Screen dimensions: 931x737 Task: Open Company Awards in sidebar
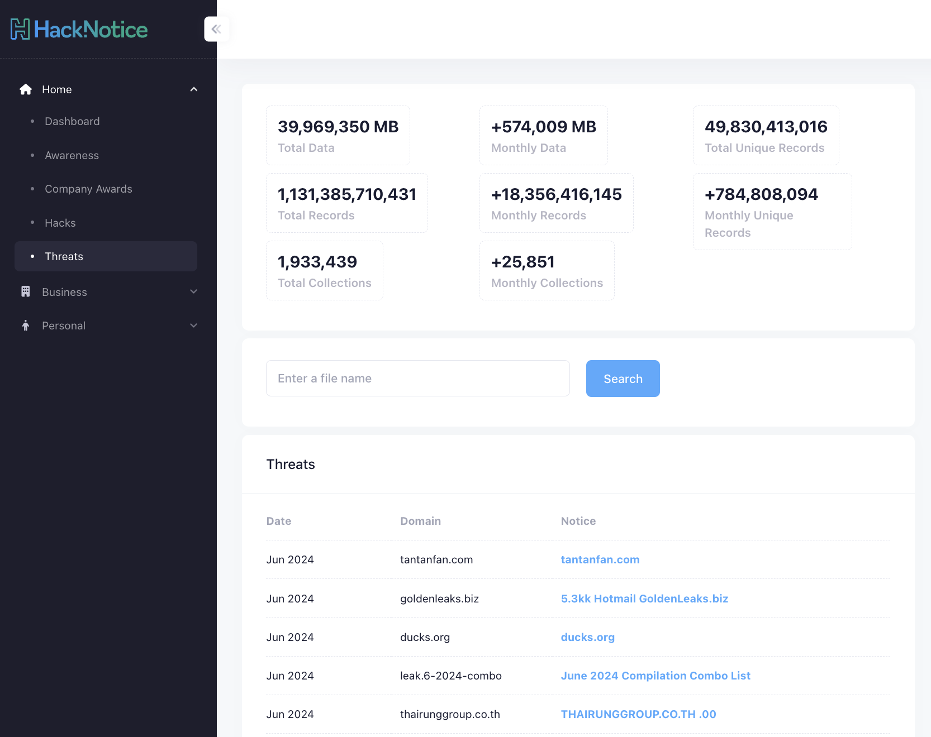pos(88,189)
